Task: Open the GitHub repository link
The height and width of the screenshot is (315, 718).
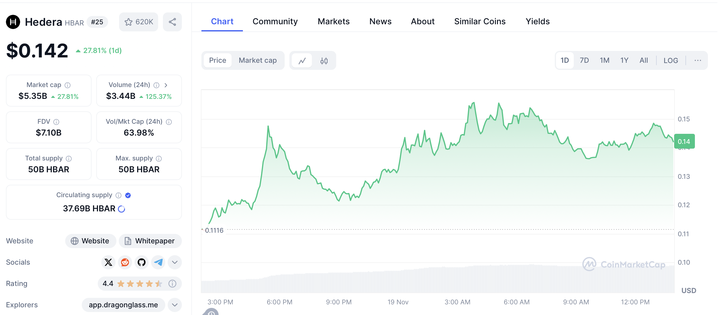Action: (x=142, y=262)
